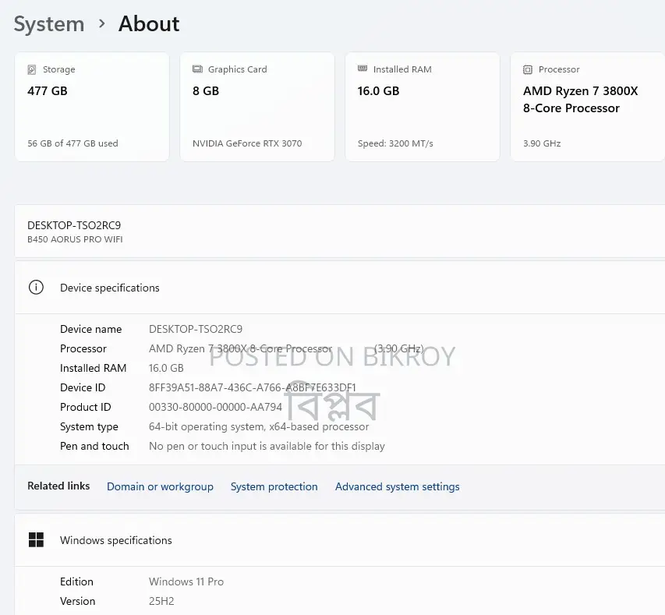Select Product ID value 00330-80000-00000-AA794

click(215, 407)
